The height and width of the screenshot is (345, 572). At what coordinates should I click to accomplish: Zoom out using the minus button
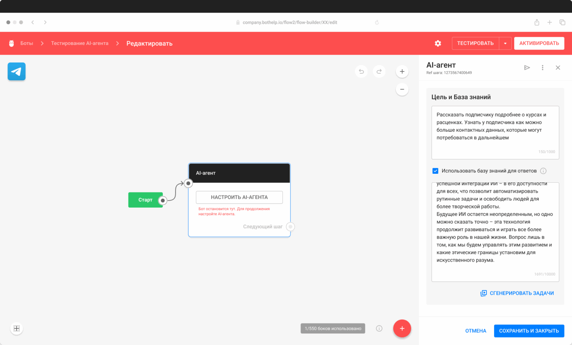tap(402, 89)
